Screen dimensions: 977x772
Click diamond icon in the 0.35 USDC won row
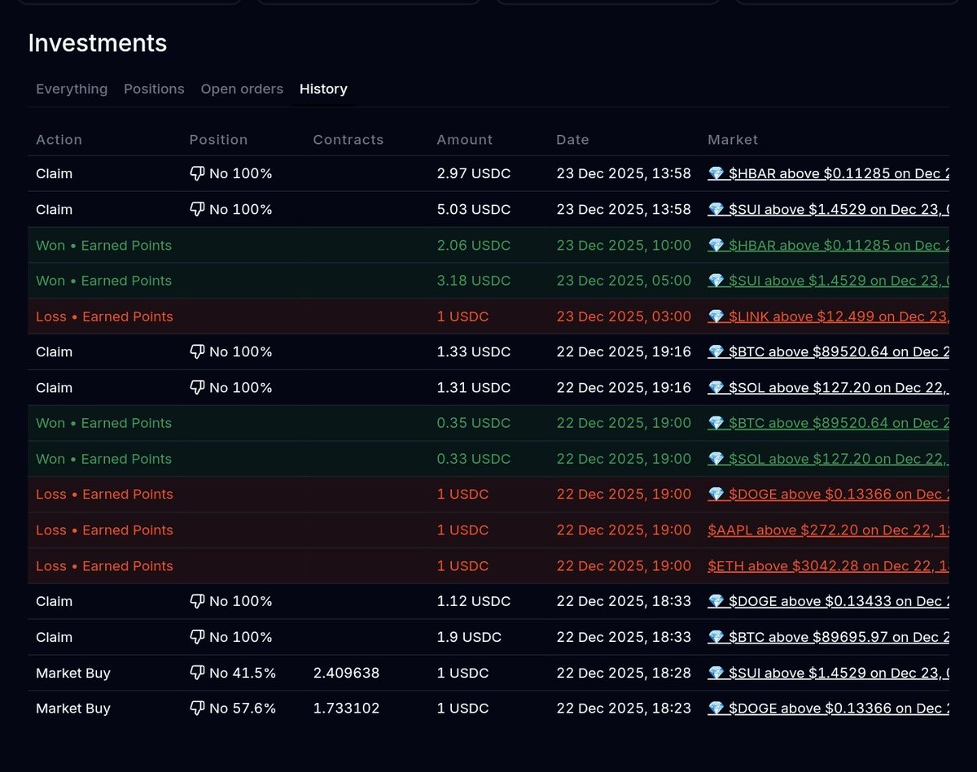[x=716, y=423]
